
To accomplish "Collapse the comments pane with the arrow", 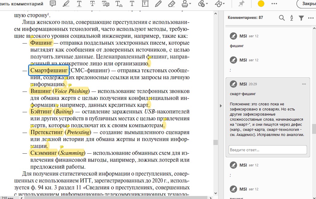I will point(221,106).
